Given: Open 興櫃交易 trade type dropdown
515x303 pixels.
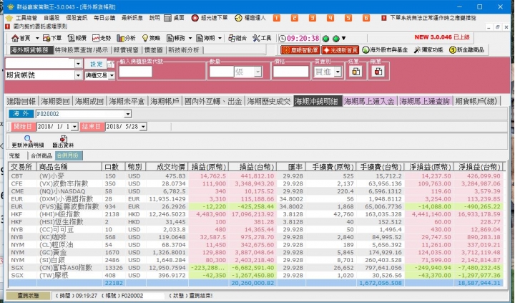Looking at the screenshot, I should [x=112, y=76].
